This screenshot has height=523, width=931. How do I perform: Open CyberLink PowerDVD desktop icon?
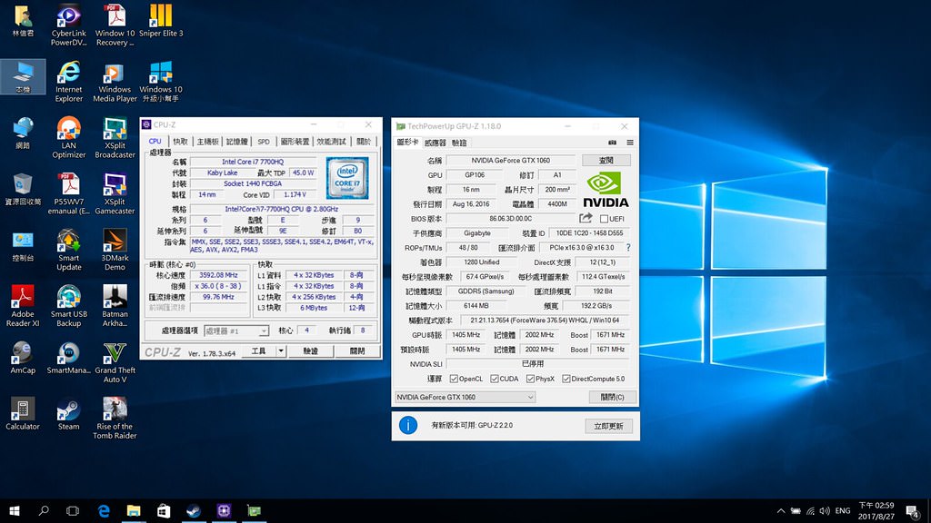[x=69, y=25]
